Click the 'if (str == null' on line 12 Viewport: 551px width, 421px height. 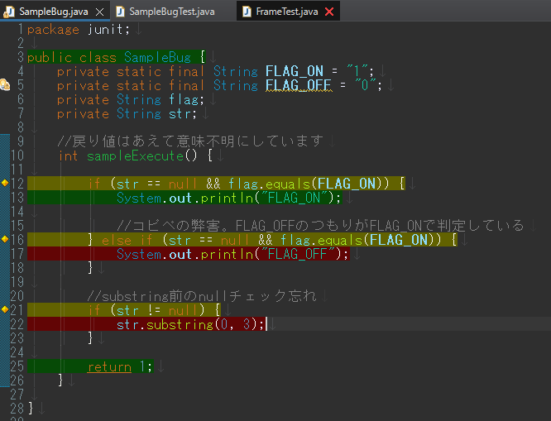point(142,184)
